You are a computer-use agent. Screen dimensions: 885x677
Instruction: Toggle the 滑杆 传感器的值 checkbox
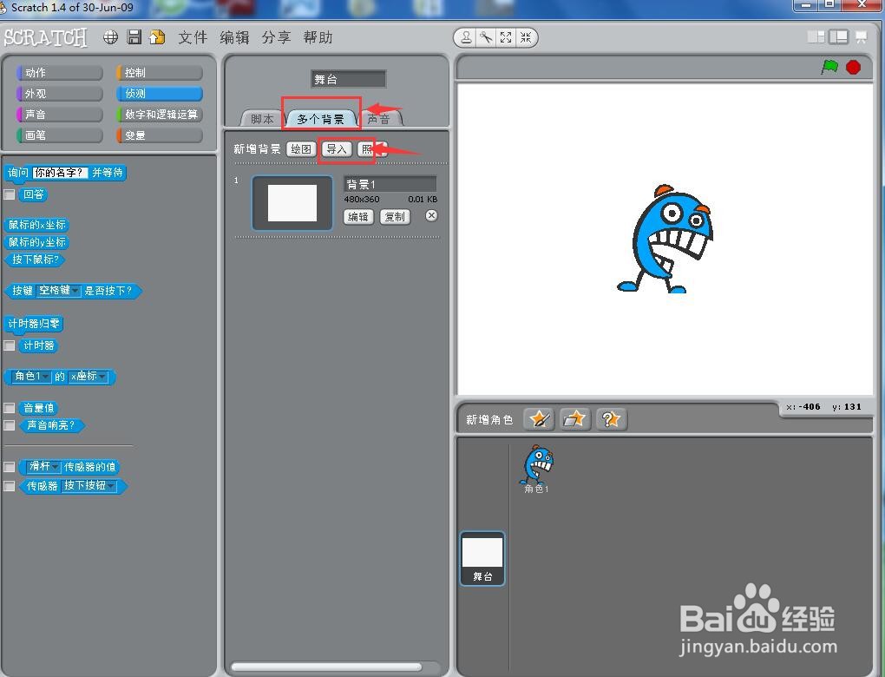click(x=9, y=467)
